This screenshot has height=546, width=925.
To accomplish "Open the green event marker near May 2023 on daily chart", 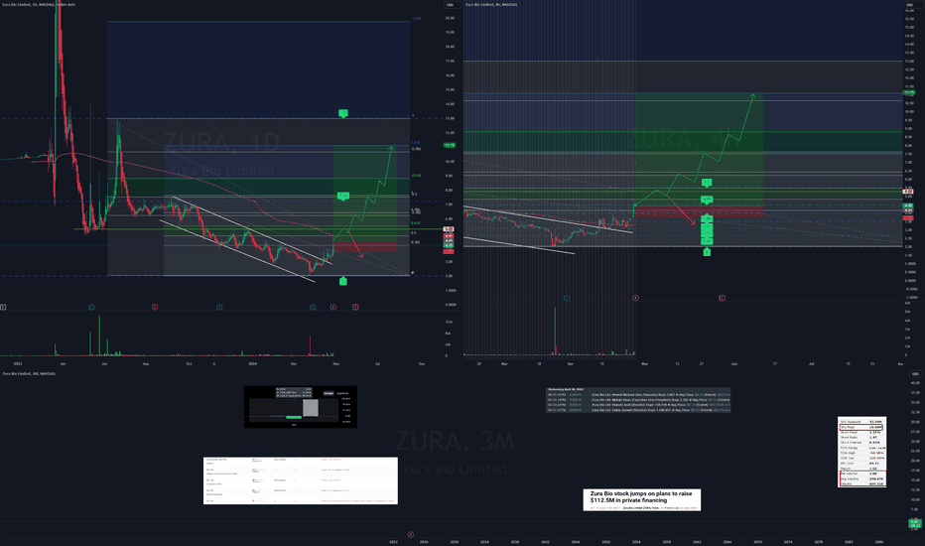I will [x=91, y=307].
